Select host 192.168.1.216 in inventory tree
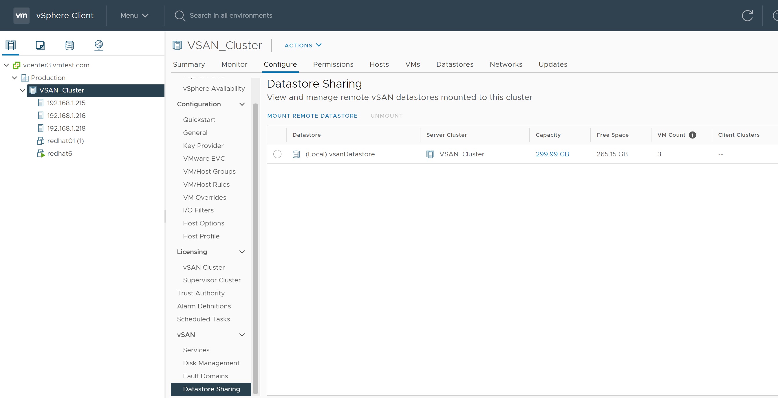778x398 pixels. tap(66, 116)
